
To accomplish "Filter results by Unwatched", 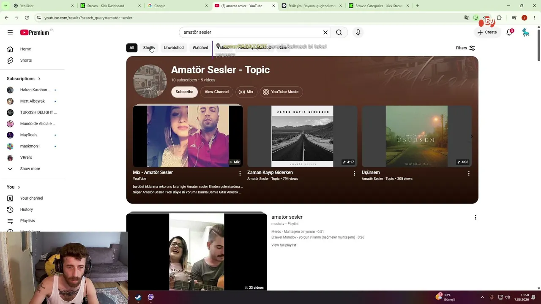I will (174, 48).
